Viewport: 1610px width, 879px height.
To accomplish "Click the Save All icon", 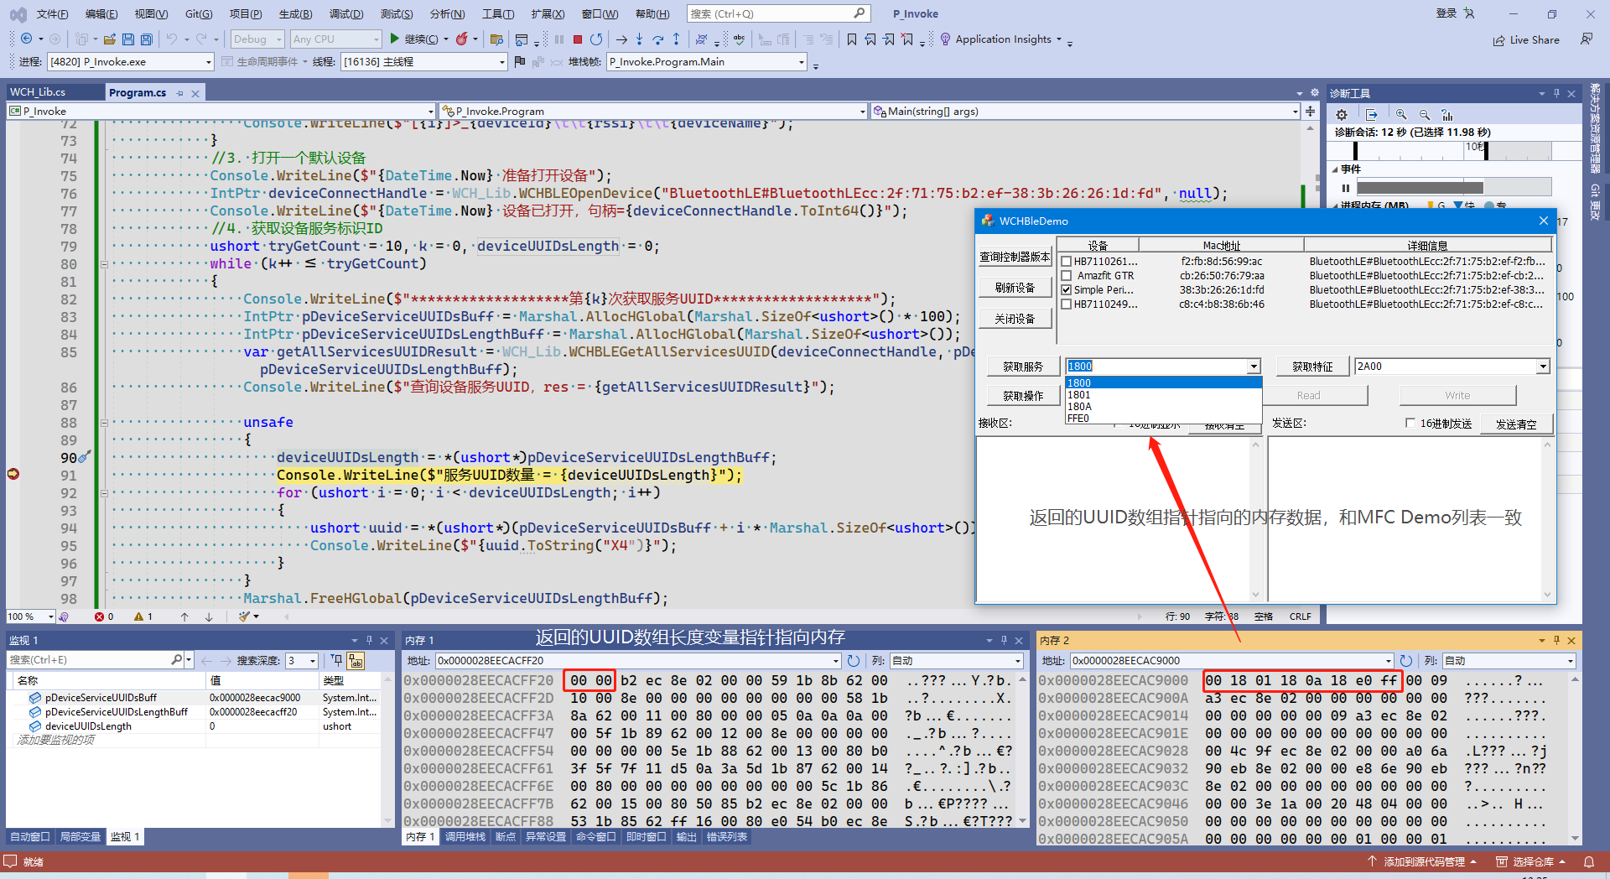I will coord(147,39).
